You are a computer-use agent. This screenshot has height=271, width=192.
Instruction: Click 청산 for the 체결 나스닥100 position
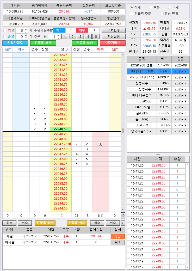coord(118,236)
